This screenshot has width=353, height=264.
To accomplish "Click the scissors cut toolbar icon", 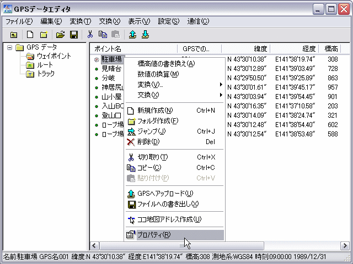I will point(90,34).
